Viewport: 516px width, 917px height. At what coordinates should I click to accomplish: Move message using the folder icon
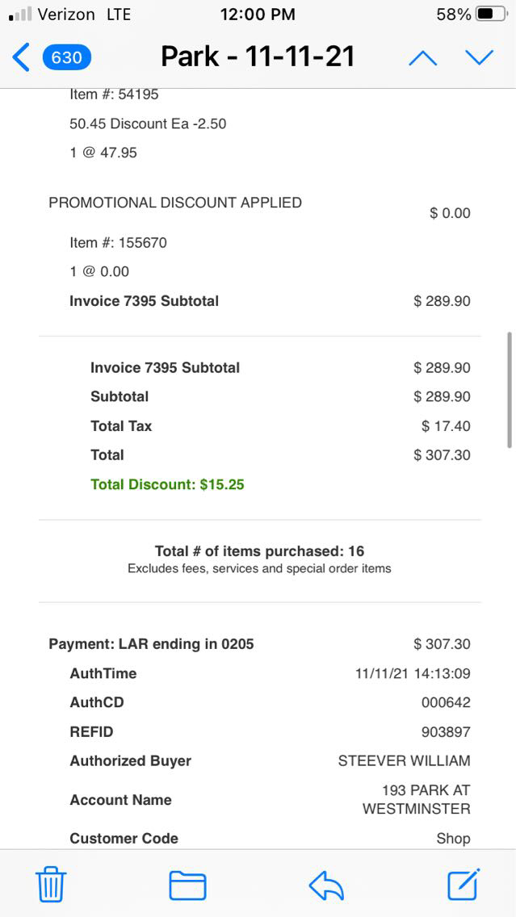tap(187, 886)
